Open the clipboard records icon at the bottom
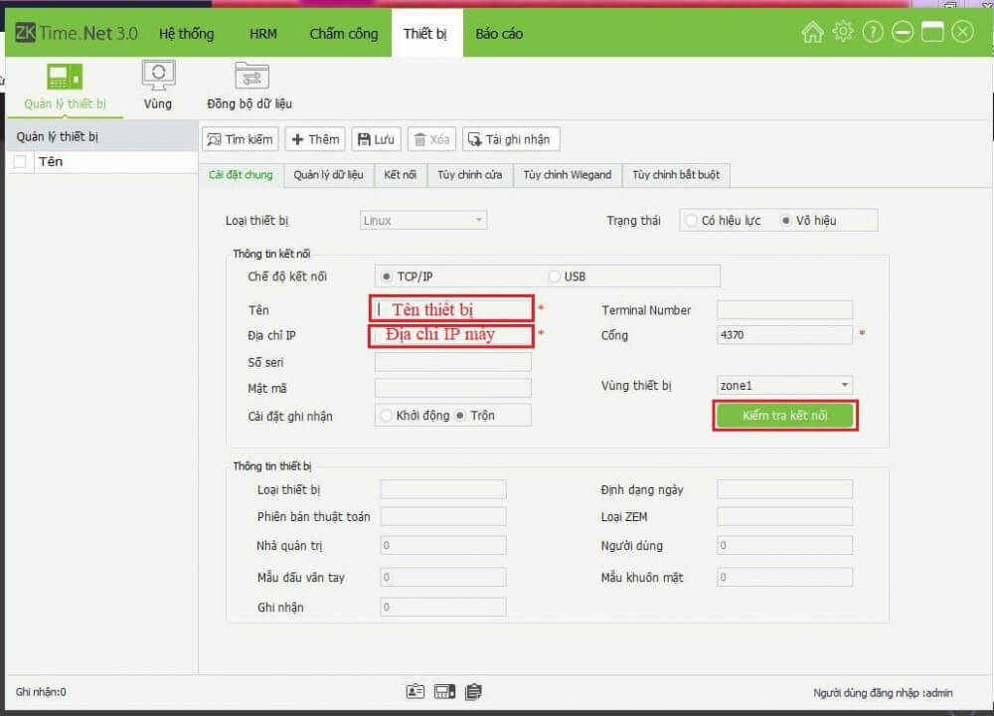The image size is (994, 716). (x=473, y=690)
